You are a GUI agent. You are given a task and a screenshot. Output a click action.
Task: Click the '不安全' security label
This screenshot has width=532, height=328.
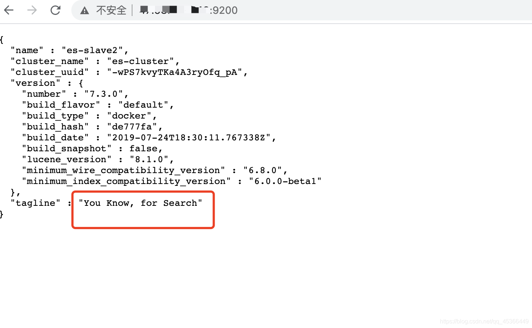(111, 10)
